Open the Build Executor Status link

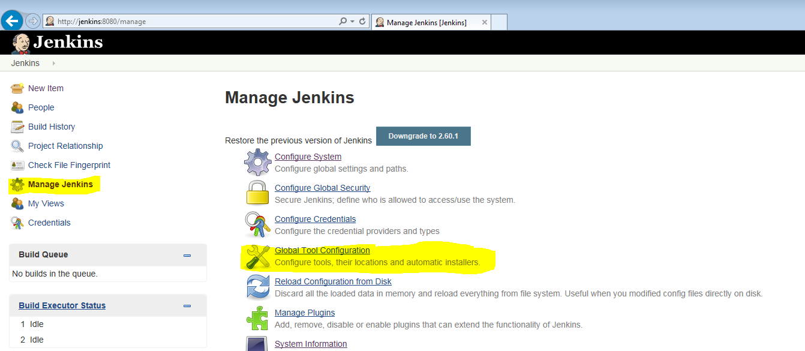click(x=62, y=305)
